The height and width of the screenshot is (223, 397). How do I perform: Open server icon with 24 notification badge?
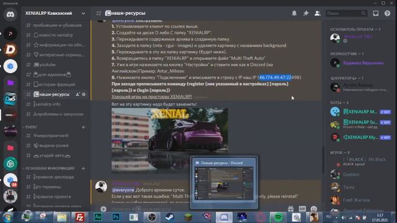[x=11, y=180]
